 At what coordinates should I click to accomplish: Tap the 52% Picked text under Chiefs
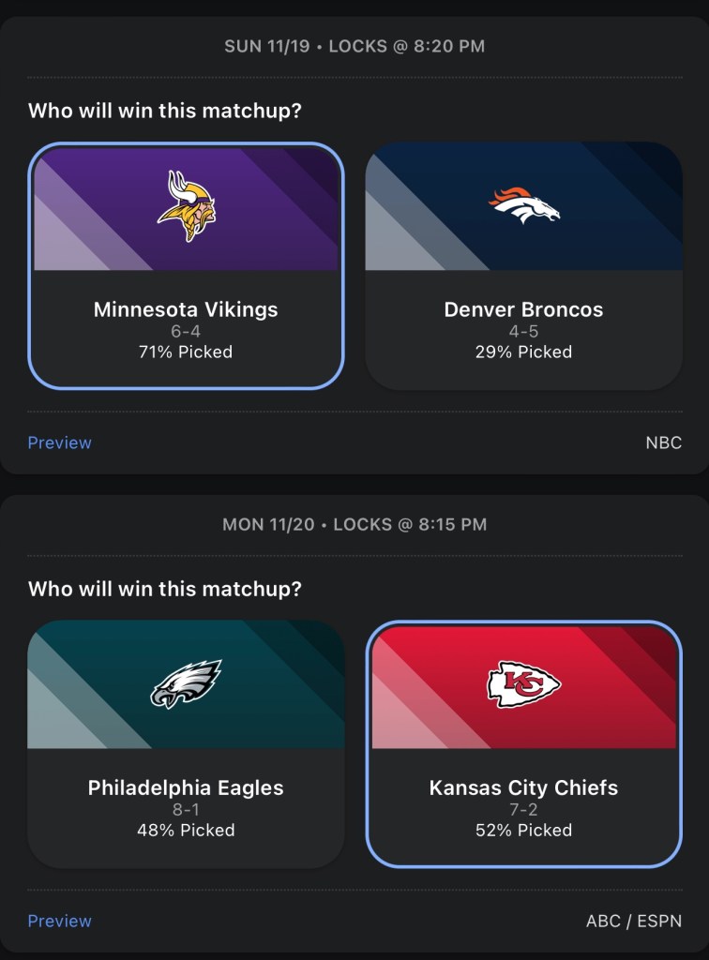tap(523, 831)
